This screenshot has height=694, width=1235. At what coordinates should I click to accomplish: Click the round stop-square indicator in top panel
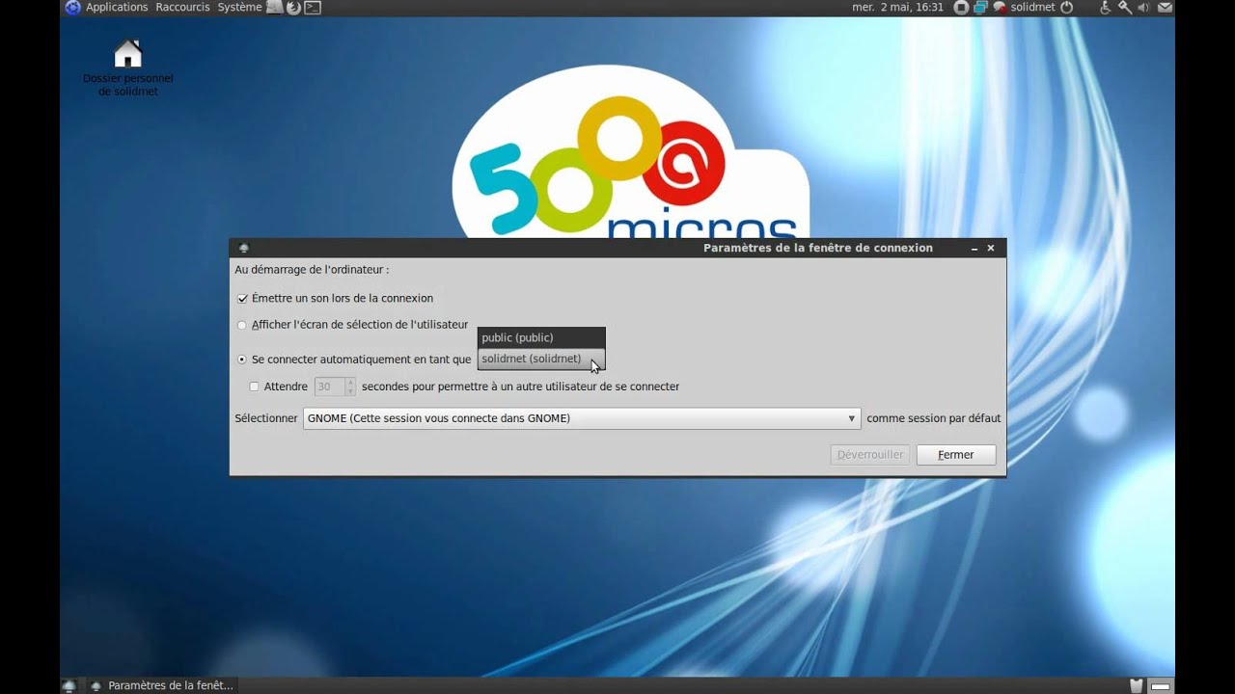961,8
